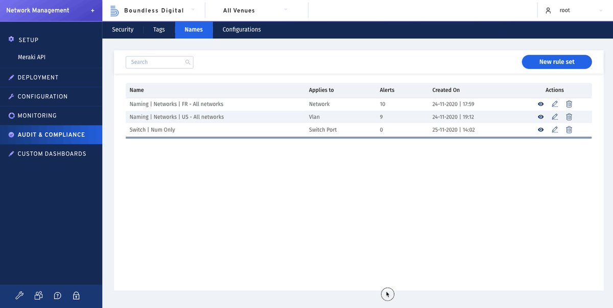Click the 'Switch Port' cell

coord(323,130)
